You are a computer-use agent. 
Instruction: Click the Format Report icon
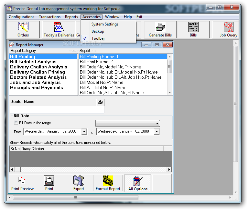click(108, 181)
